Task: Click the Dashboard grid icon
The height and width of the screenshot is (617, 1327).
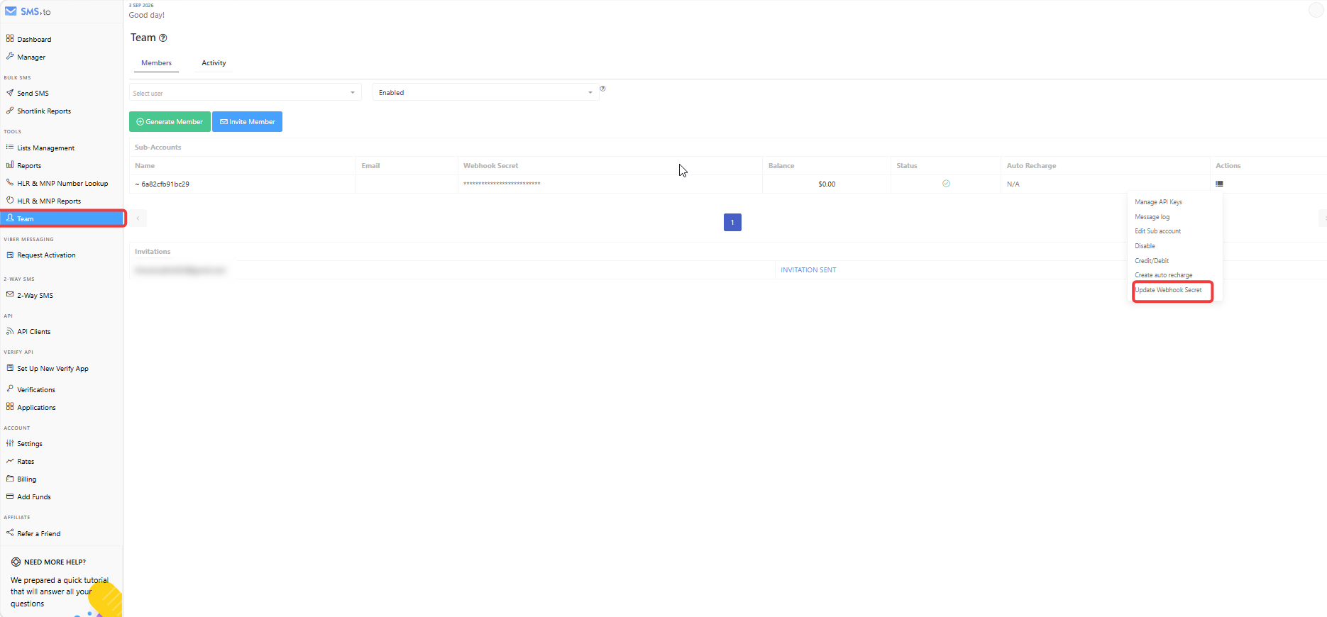Action: pyautogui.click(x=10, y=38)
